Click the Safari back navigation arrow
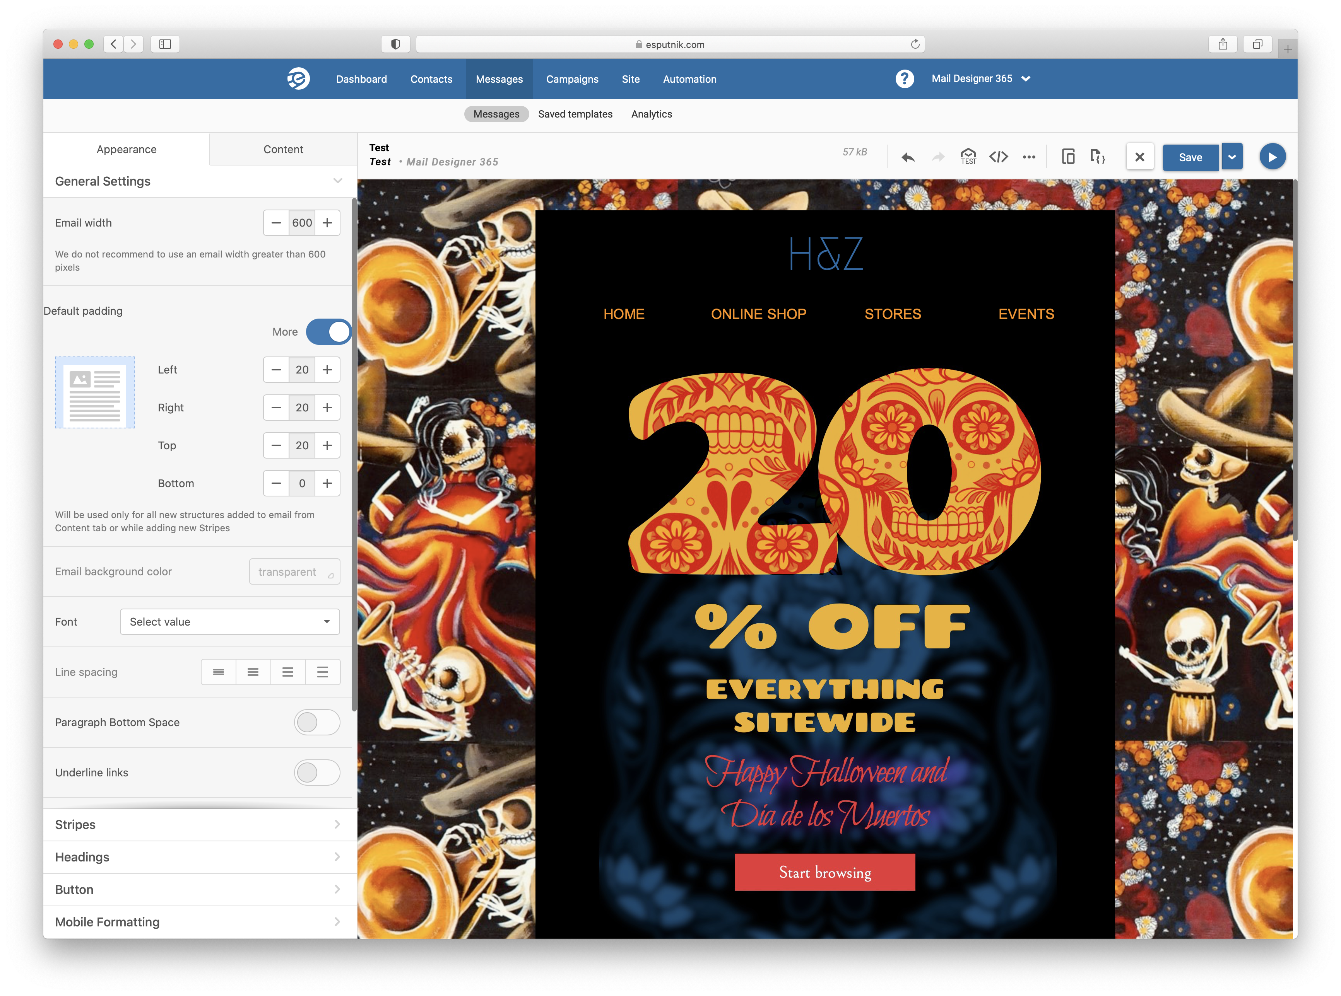The height and width of the screenshot is (996, 1341). pyautogui.click(x=113, y=44)
